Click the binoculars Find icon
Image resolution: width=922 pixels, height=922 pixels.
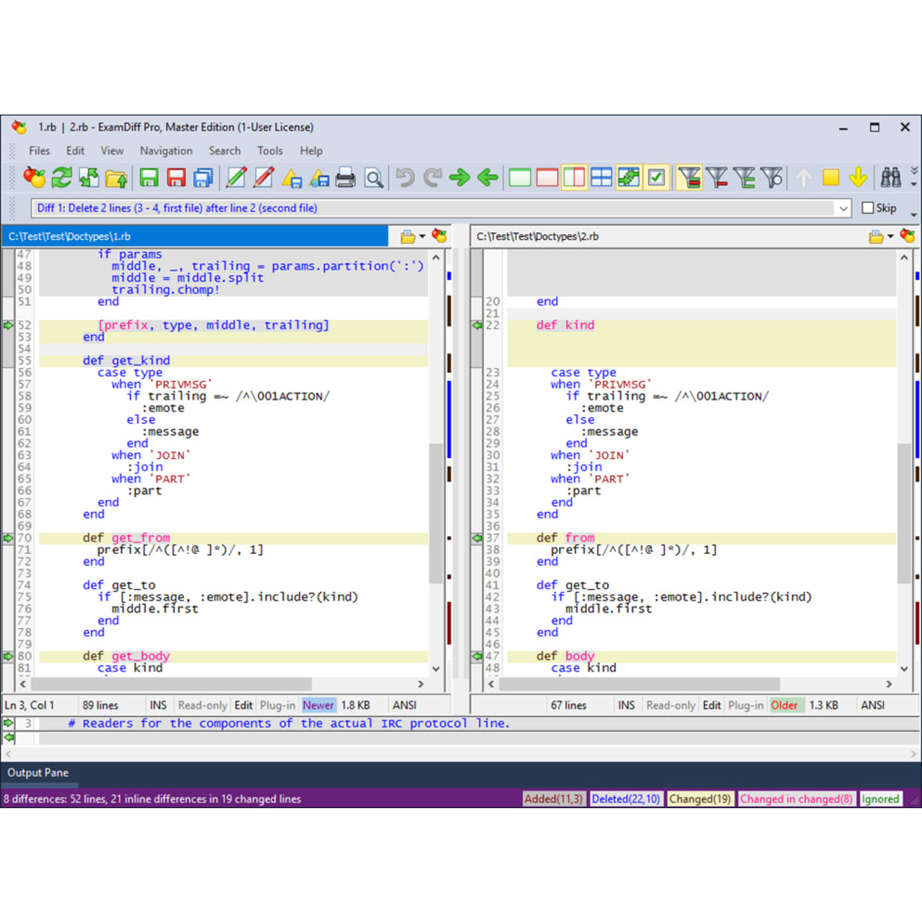click(891, 177)
